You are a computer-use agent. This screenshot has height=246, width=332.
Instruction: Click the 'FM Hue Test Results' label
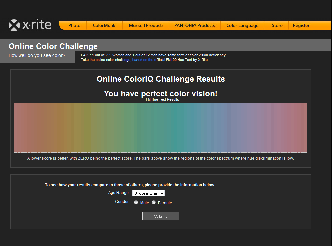162,100
